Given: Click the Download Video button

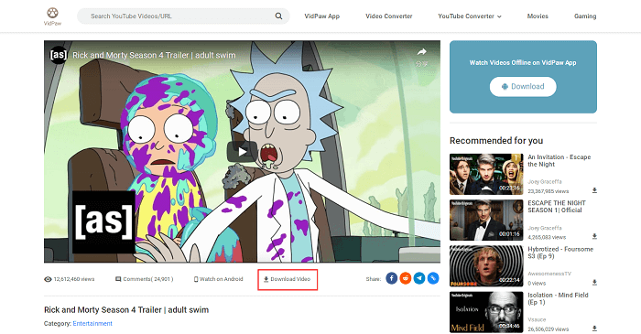Looking at the screenshot, I should 288,279.
